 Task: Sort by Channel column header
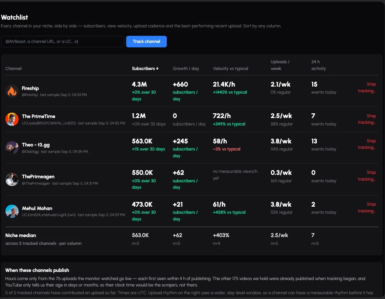14,68
